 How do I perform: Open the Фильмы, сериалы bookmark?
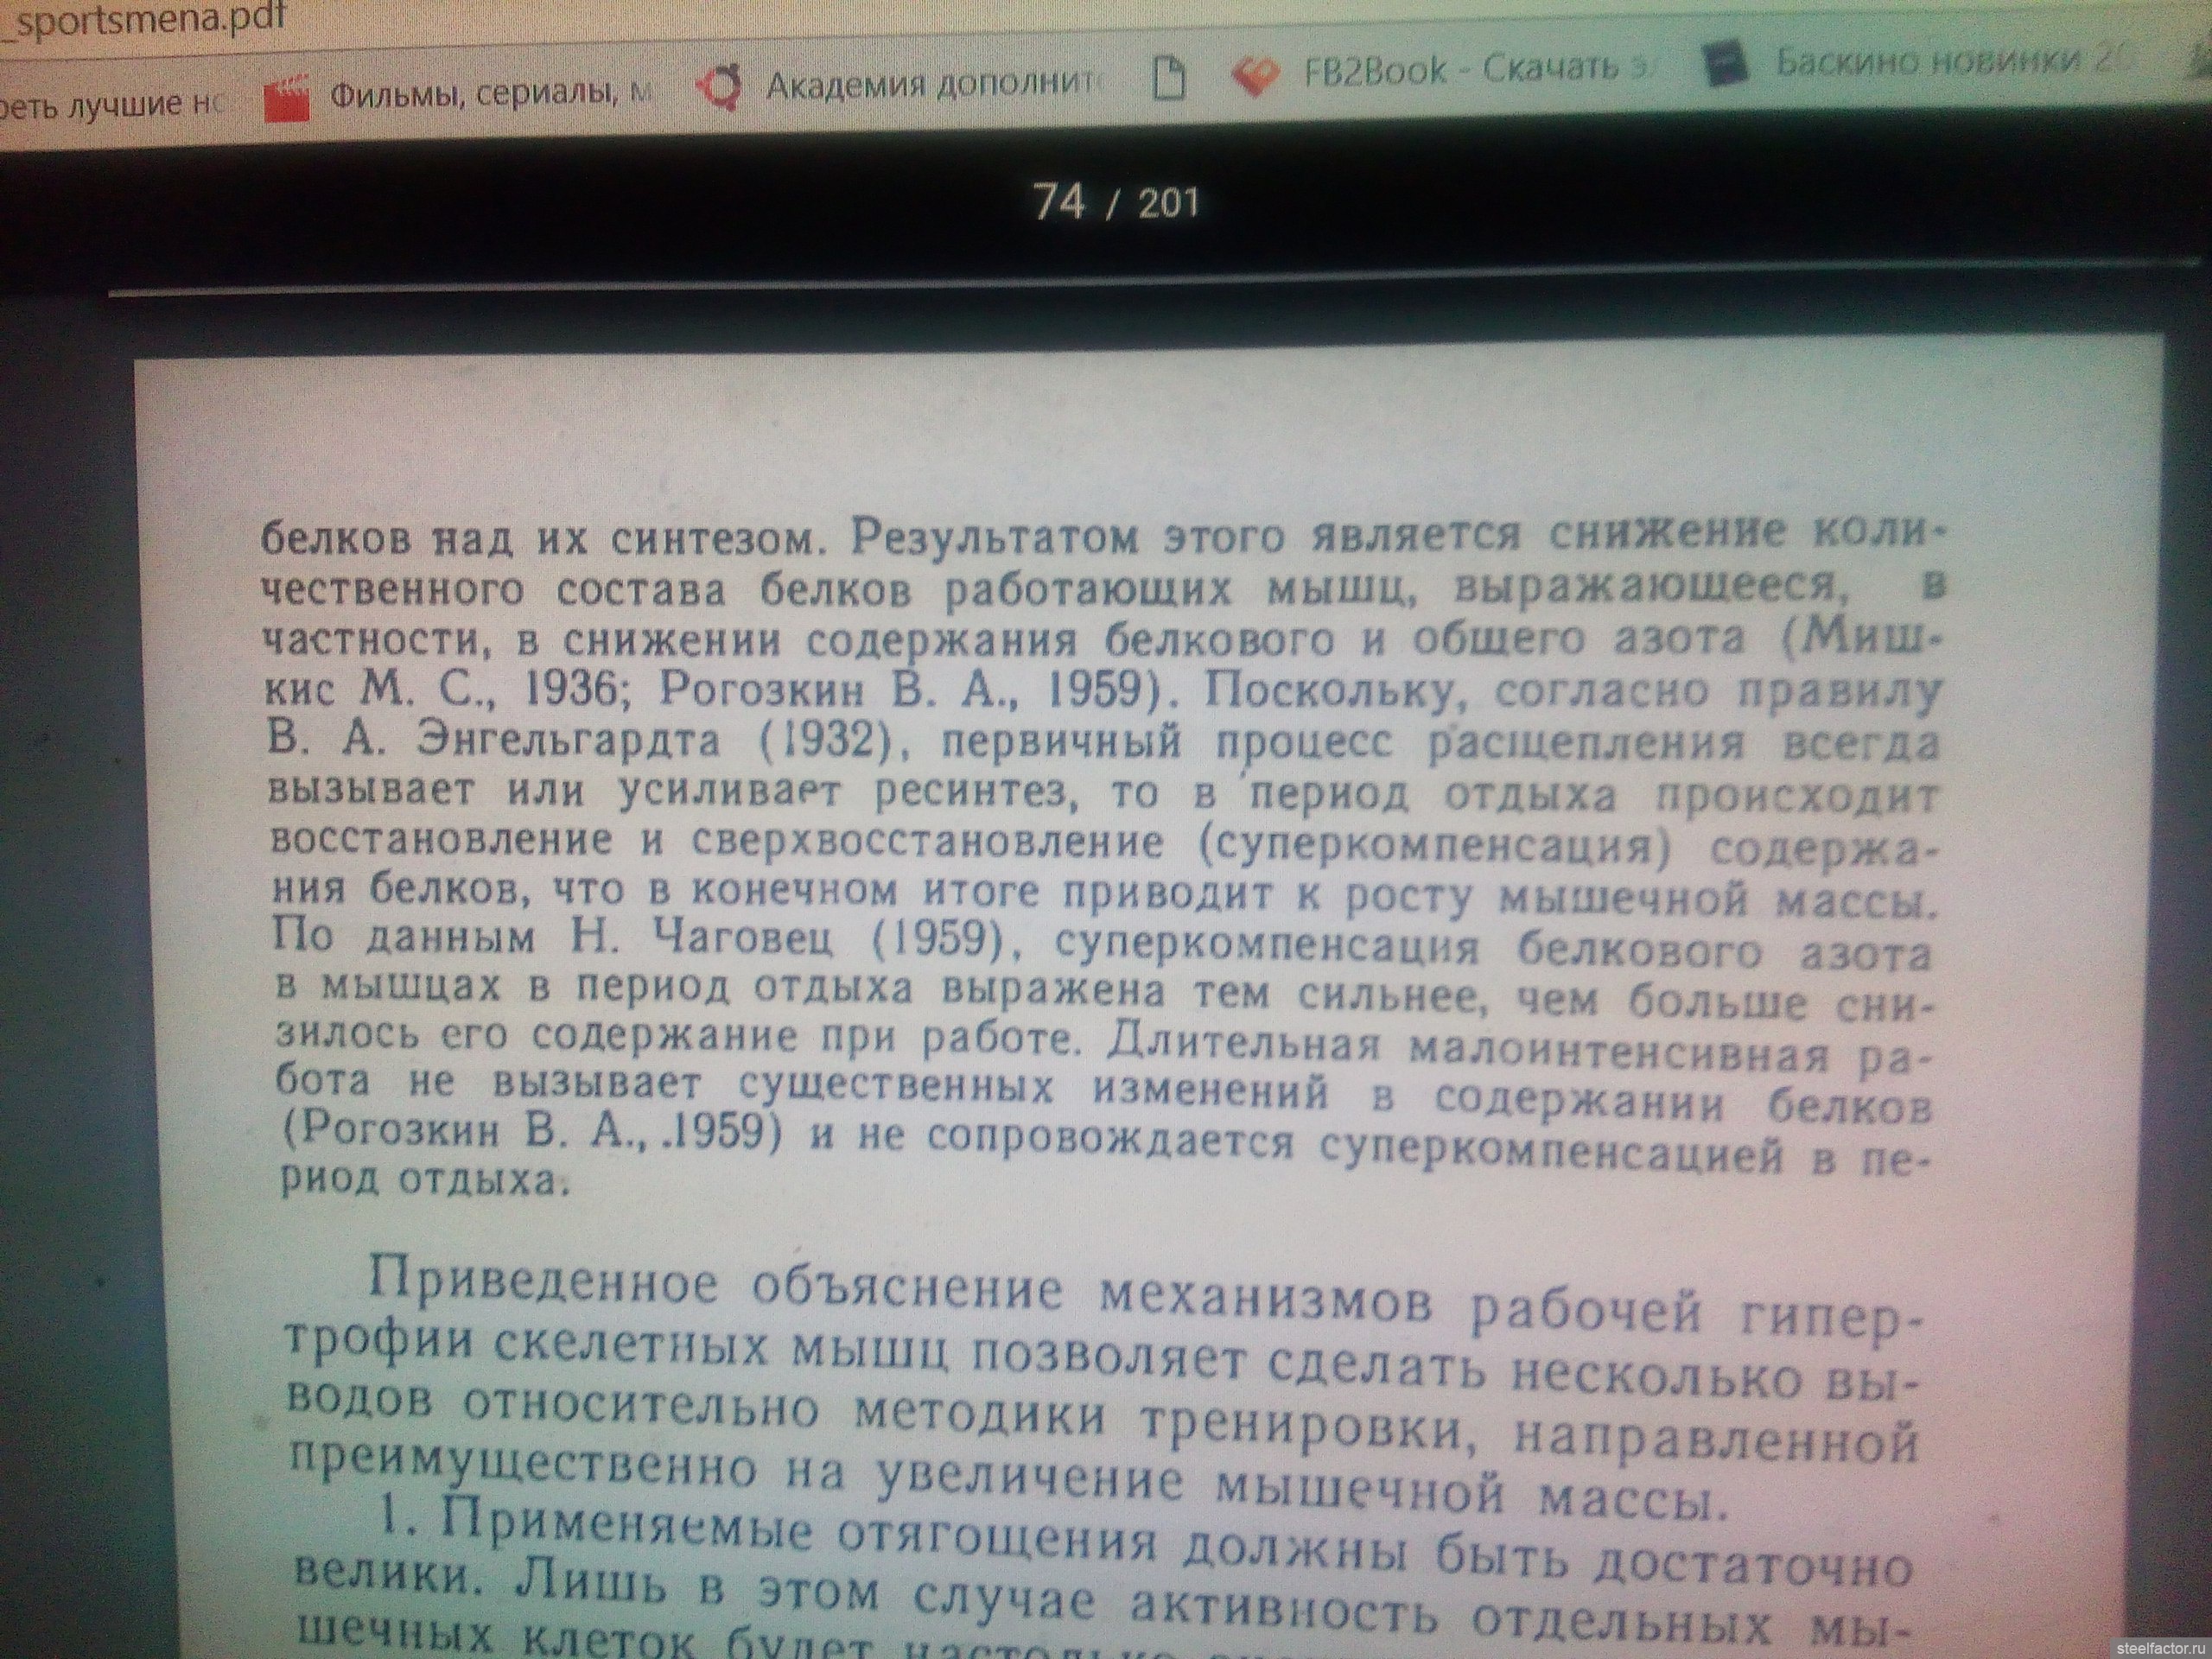coord(456,95)
